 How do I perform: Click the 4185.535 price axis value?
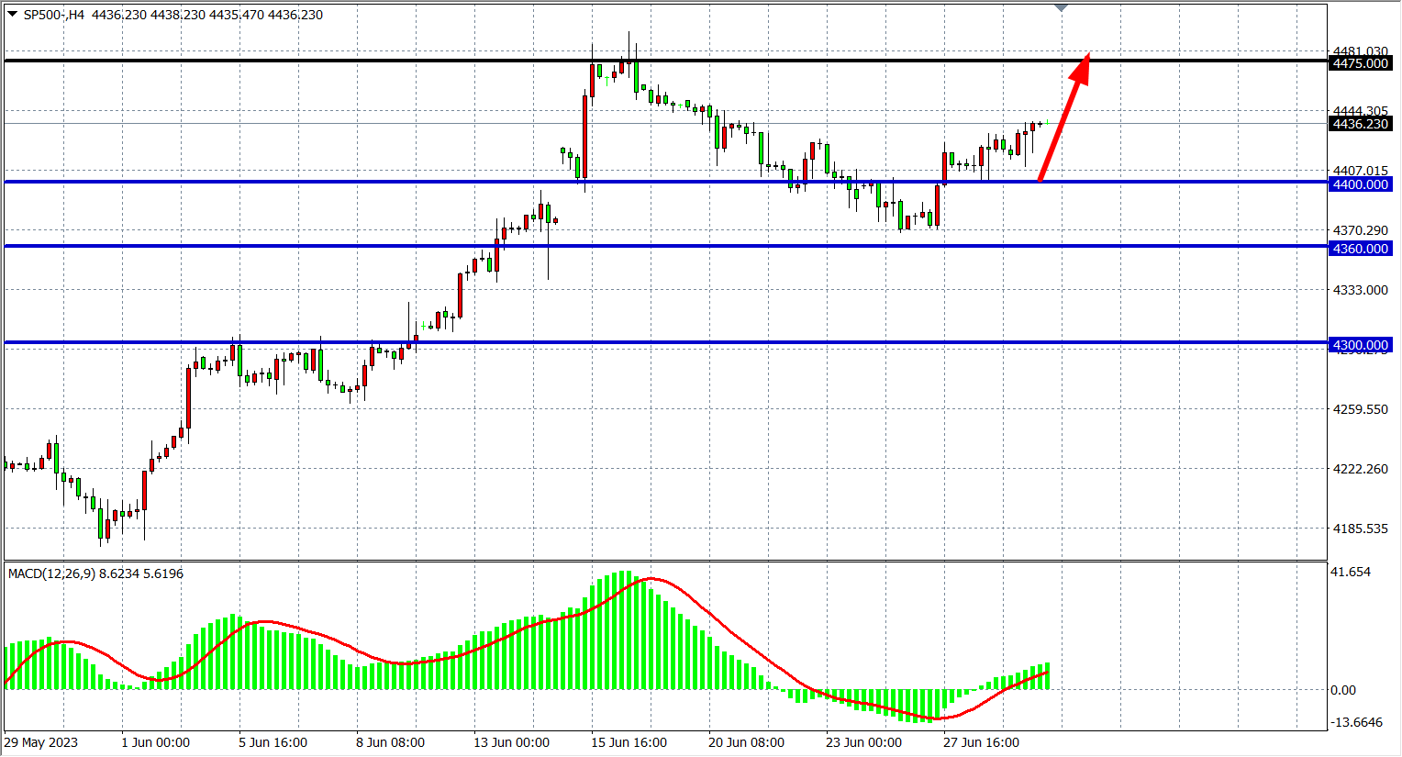1360,529
